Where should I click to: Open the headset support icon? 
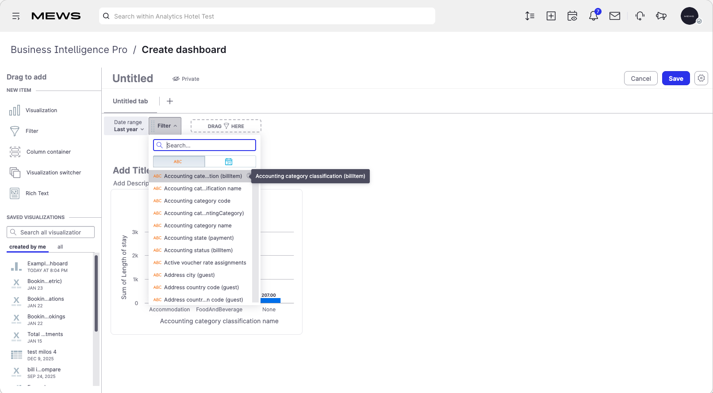(x=640, y=16)
